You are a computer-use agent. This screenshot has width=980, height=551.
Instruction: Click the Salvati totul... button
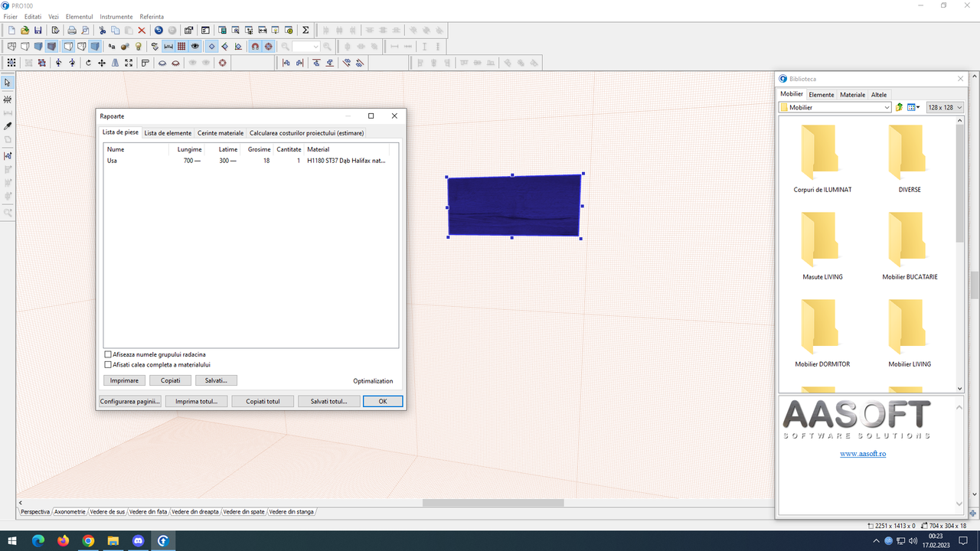[x=328, y=401]
